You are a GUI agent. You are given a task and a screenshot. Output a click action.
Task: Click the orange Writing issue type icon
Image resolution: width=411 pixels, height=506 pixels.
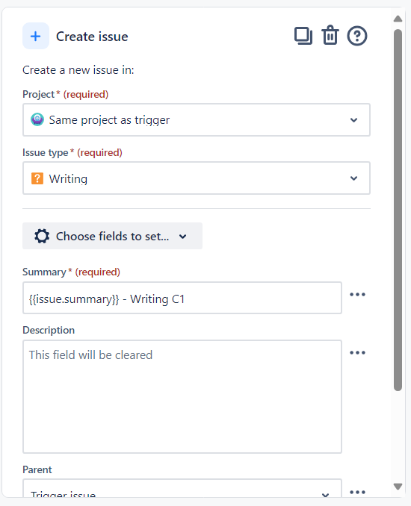pos(37,178)
